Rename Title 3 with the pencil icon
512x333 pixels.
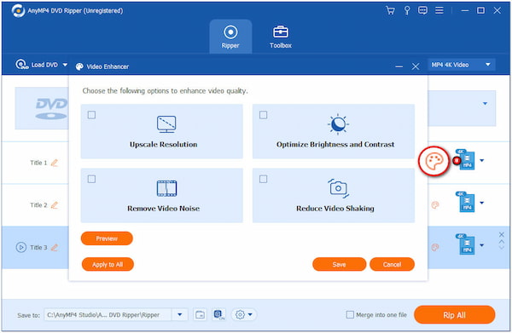click(x=55, y=247)
